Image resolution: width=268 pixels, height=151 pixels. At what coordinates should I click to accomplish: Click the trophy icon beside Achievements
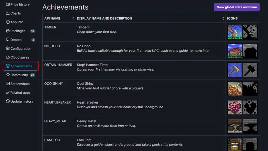coord(8,66)
